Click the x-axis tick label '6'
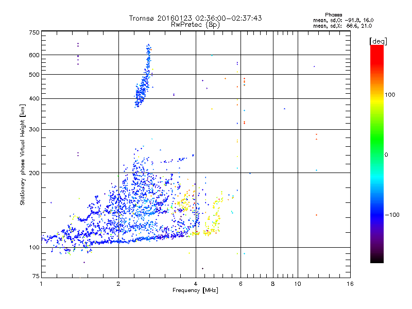The height and width of the screenshot is (309, 412). pos(241,284)
